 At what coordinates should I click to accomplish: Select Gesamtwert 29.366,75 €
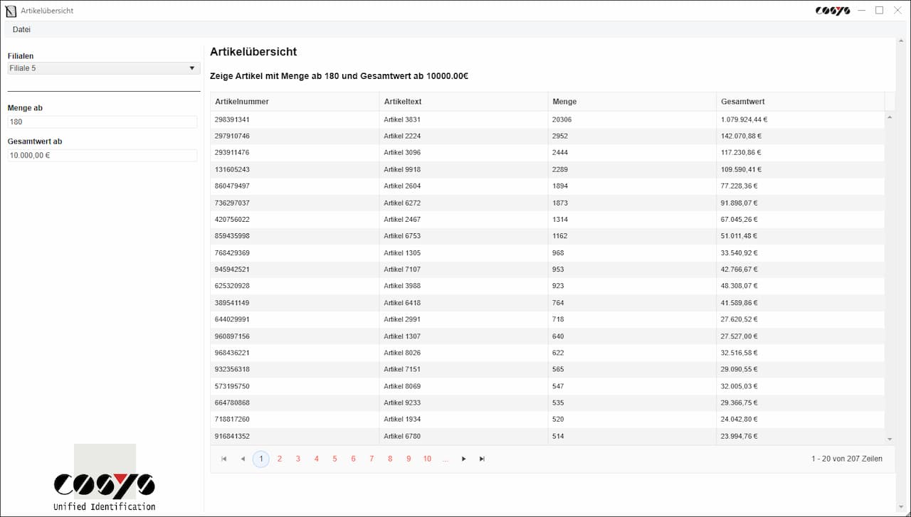coord(801,403)
